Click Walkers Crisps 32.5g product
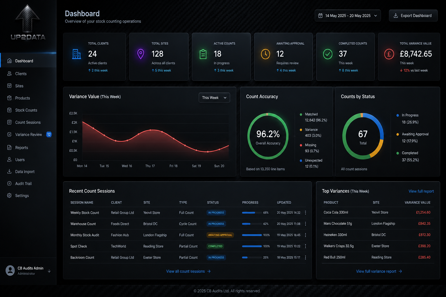Screen dimensions: 446x297 339,246
